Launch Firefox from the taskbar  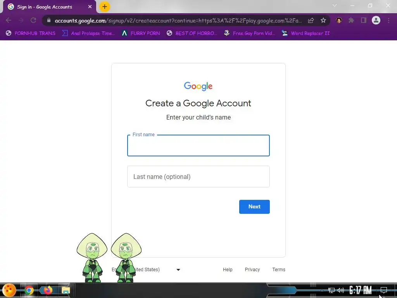click(47, 290)
